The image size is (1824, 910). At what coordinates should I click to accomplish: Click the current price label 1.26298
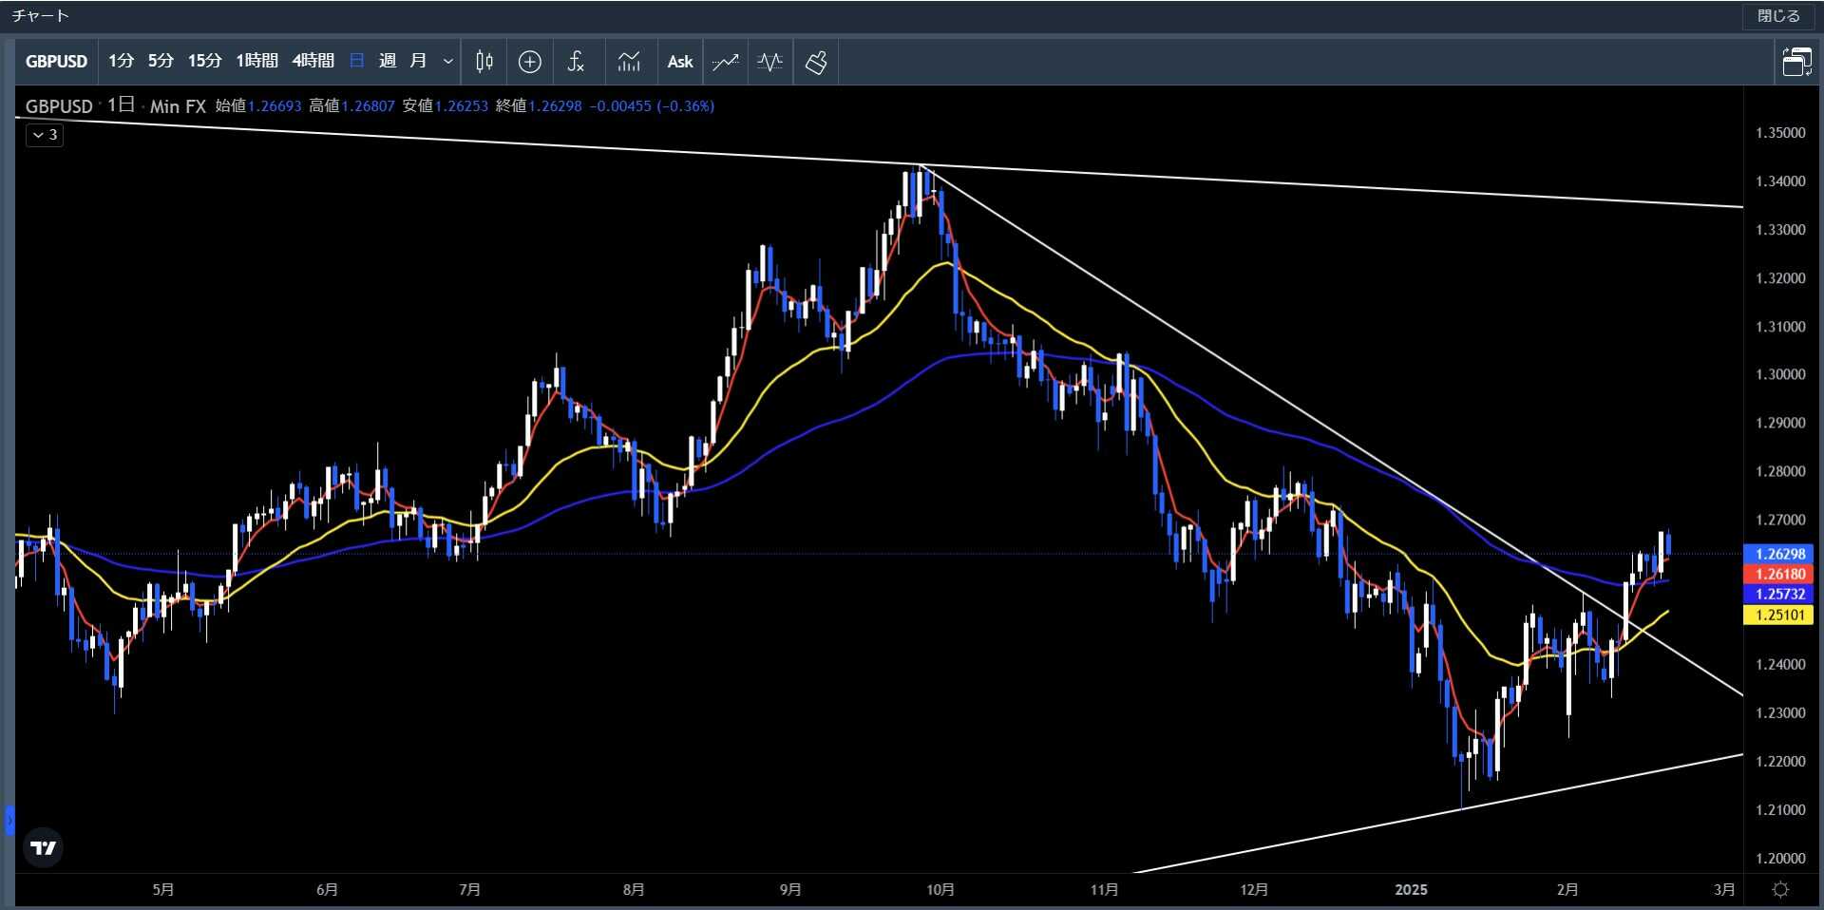coord(1779,554)
